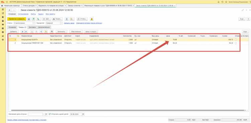
Task: Save the document with diskette icon
Action: pos(29,19)
